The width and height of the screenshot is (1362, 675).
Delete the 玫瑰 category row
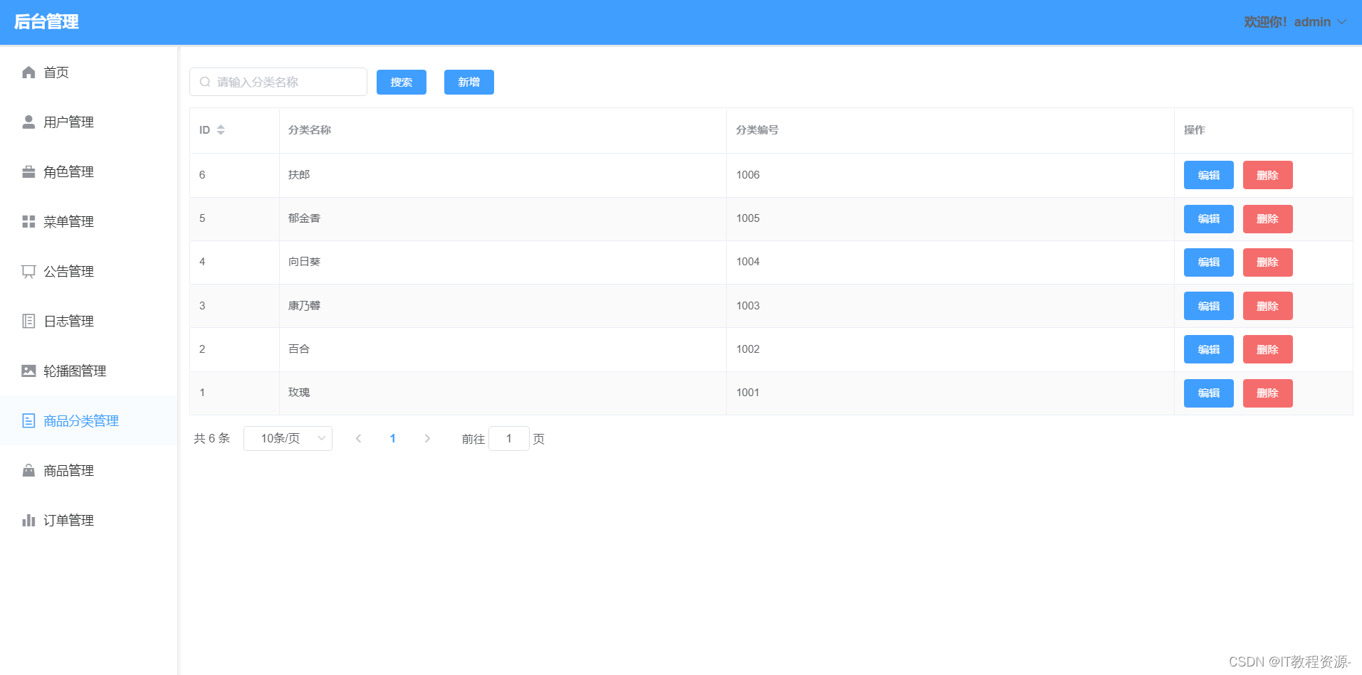click(1268, 393)
